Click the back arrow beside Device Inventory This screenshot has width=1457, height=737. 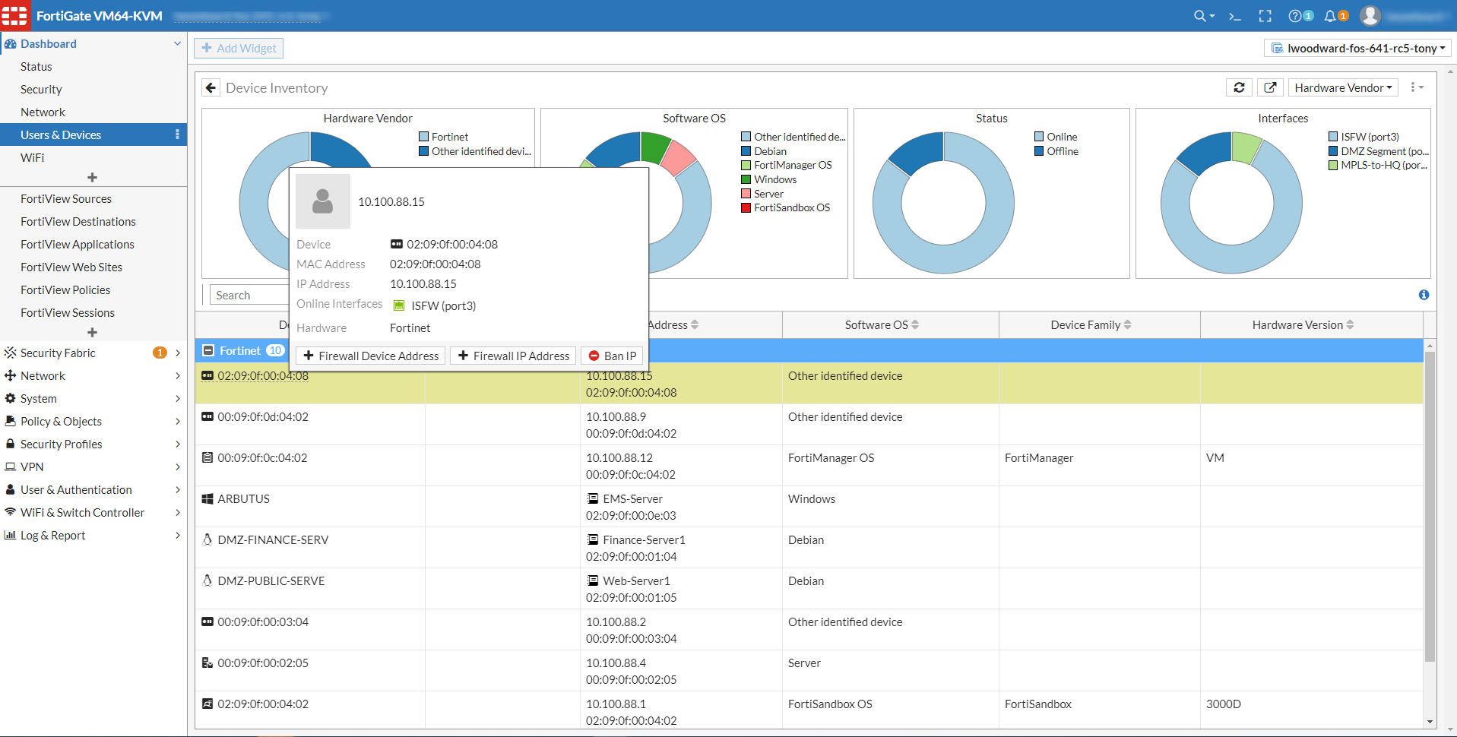211,87
